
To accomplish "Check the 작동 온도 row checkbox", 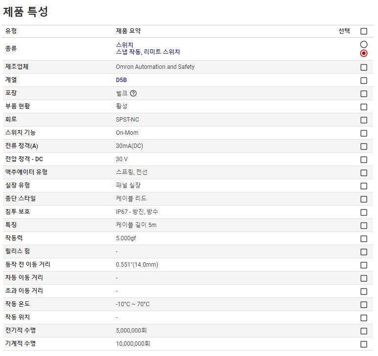I will 363,305.
